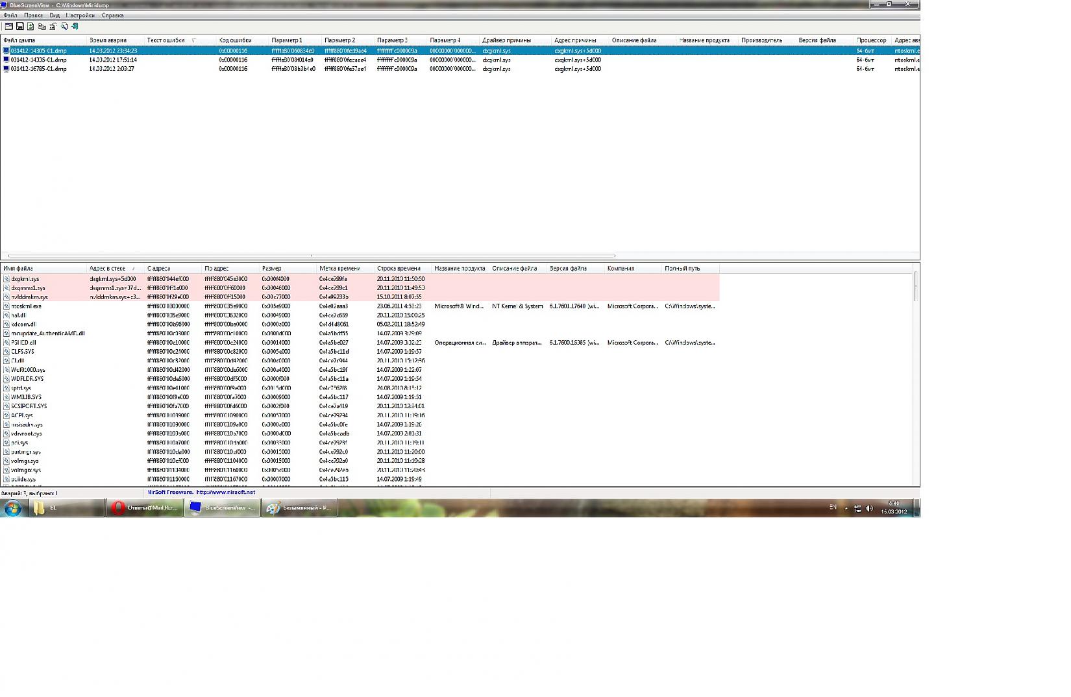Screen dimensions: 1071x697
Task: Open the Справка menu
Action: tap(112, 15)
